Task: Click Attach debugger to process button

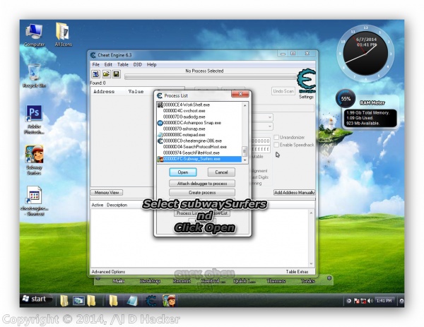Action: [201, 183]
